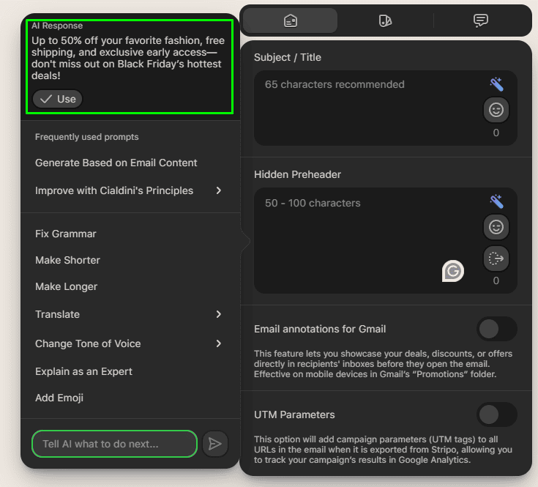Enable Email annotations for Gmail toggle
538x487 pixels.
(x=497, y=329)
